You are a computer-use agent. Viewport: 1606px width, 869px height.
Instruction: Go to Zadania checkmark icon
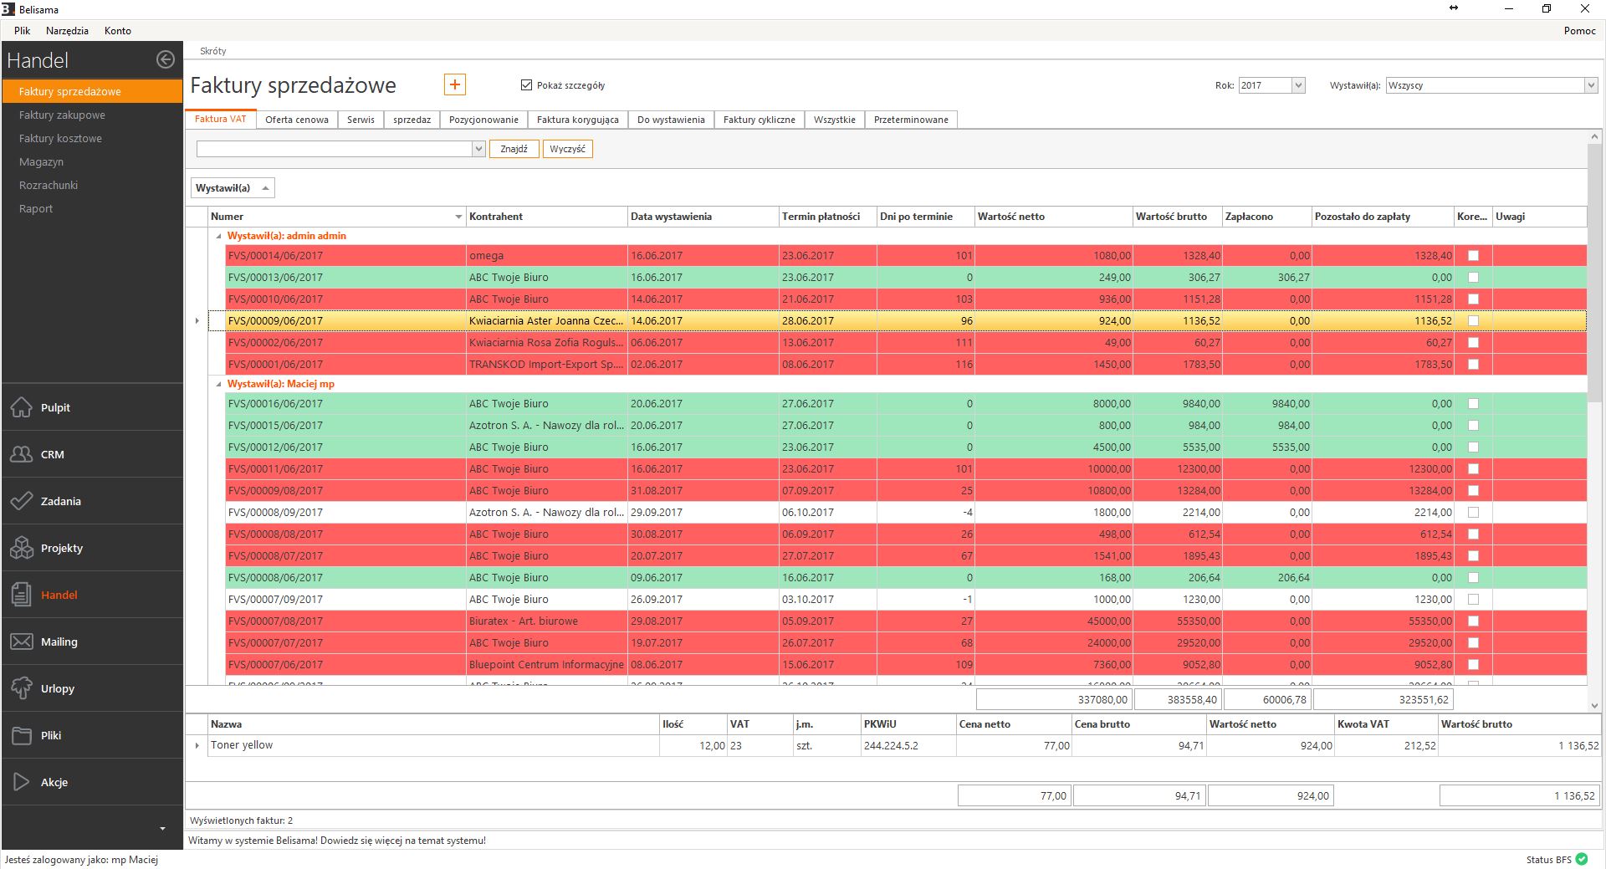click(x=22, y=501)
